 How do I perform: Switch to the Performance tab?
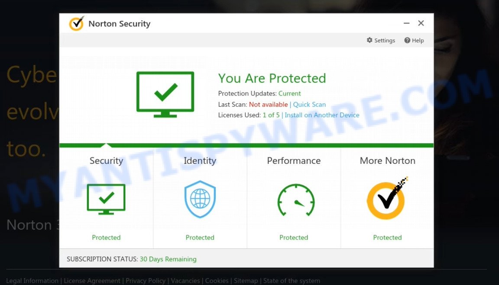(x=294, y=160)
